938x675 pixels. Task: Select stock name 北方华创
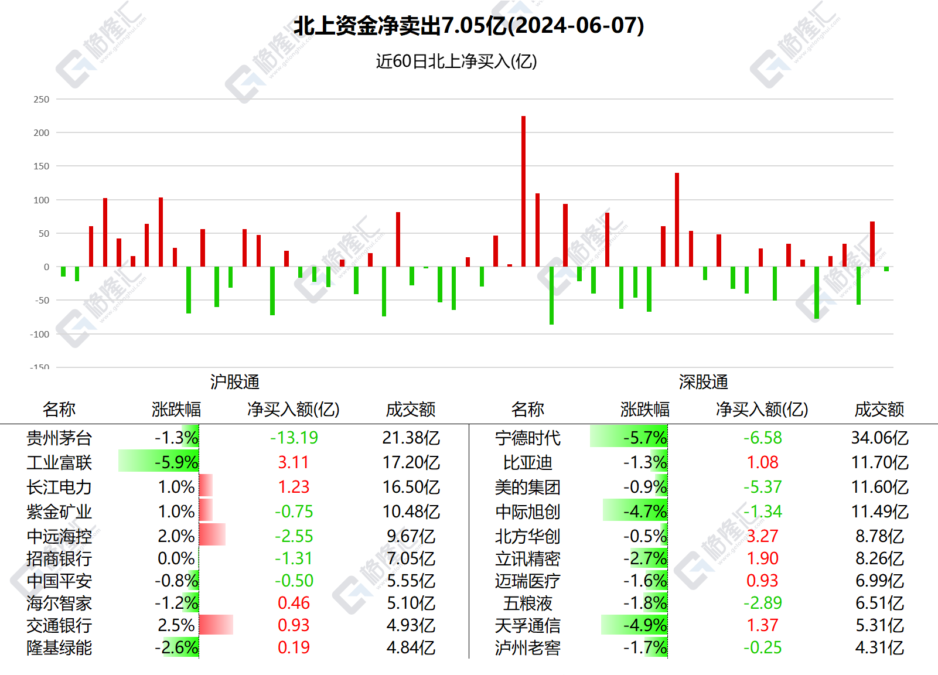coord(528,536)
